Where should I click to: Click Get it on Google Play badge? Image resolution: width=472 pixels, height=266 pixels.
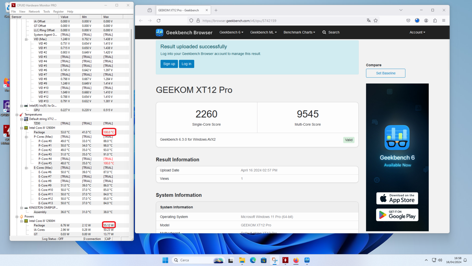[397, 215]
